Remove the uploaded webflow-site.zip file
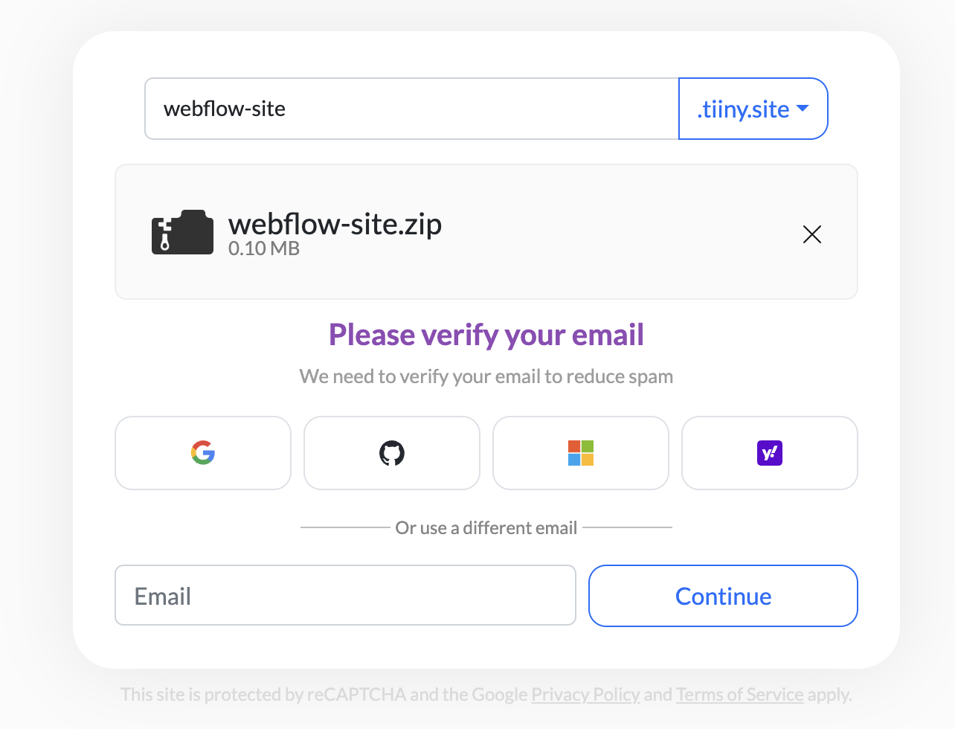Image resolution: width=955 pixels, height=729 pixels. point(811,234)
